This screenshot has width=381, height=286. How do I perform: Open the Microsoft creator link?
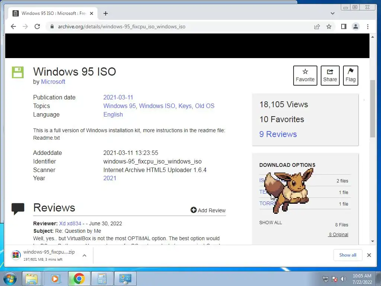click(x=53, y=82)
